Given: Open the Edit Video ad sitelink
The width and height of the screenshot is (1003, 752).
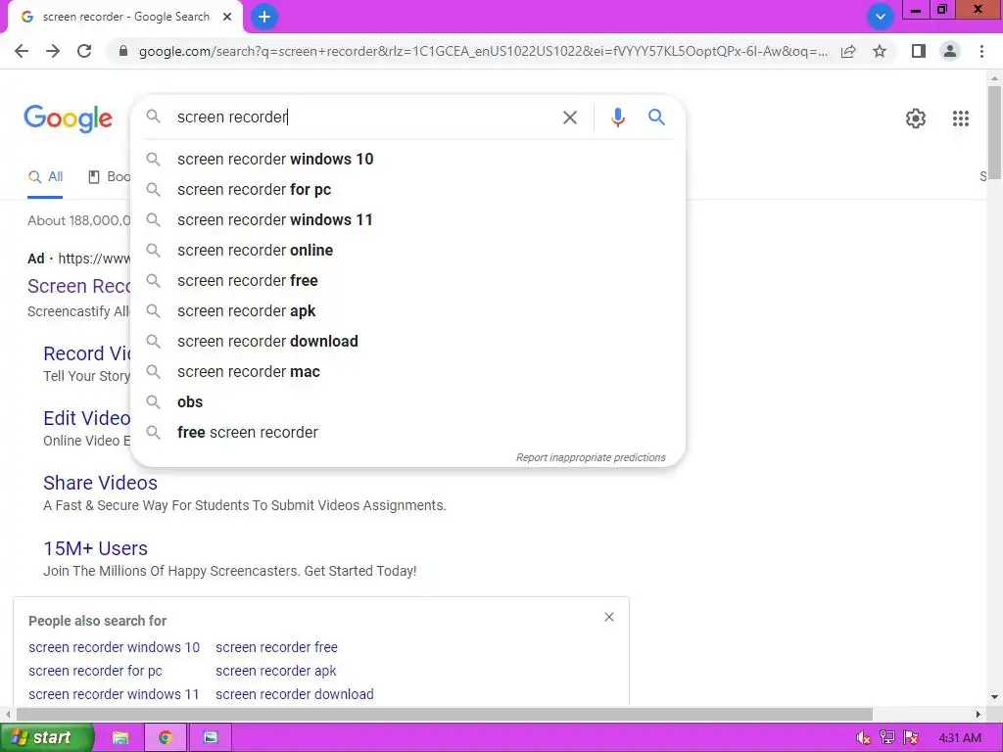Looking at the screenshot, I should 87,418.
